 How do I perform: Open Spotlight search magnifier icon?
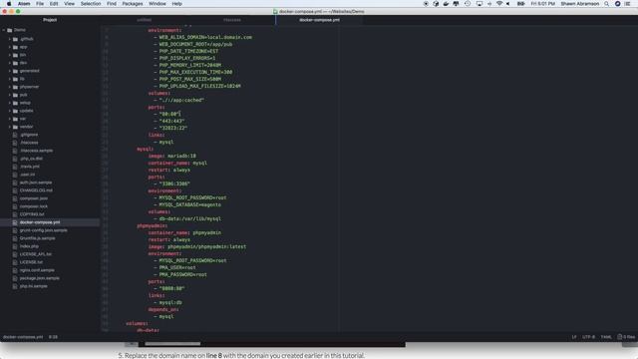607,4
